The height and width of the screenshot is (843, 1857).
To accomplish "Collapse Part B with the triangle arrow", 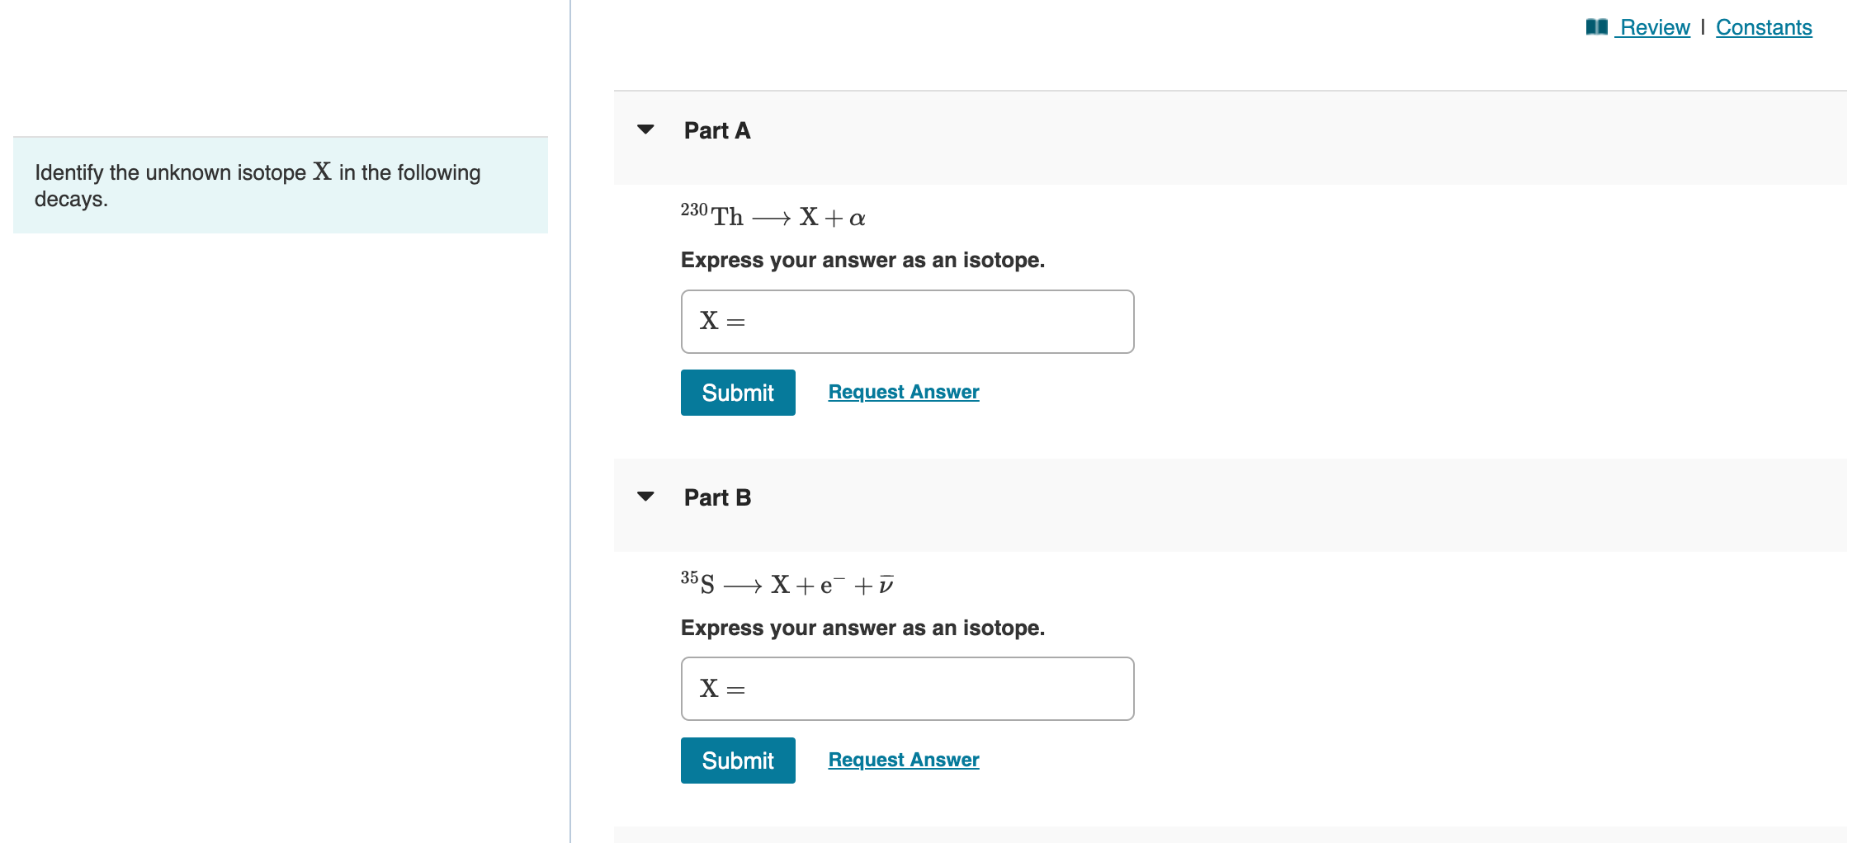I will coord(645,497).
